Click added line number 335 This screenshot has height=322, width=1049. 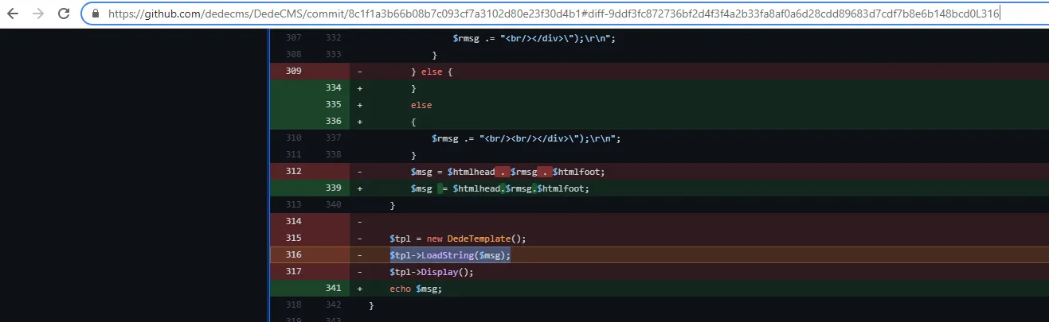coord(333,105)
